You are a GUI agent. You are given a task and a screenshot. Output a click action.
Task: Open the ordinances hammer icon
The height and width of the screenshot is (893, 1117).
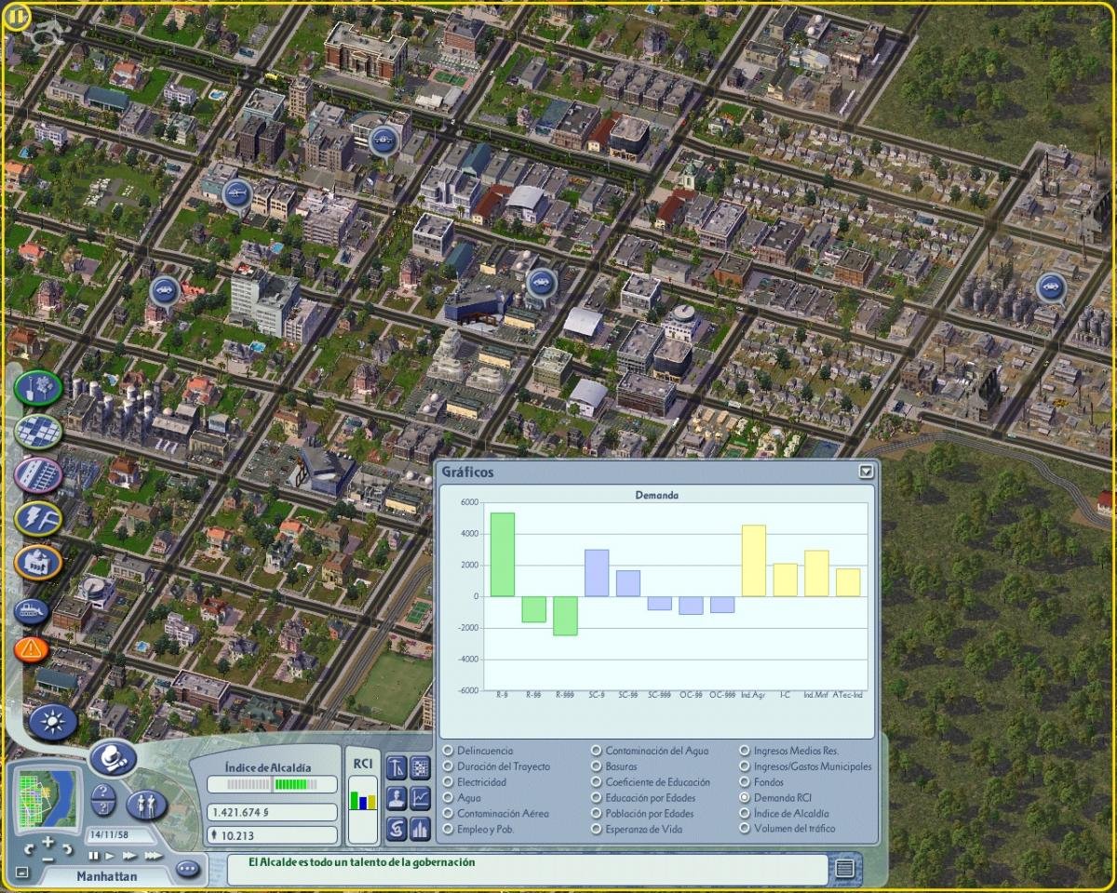[397, 767]
